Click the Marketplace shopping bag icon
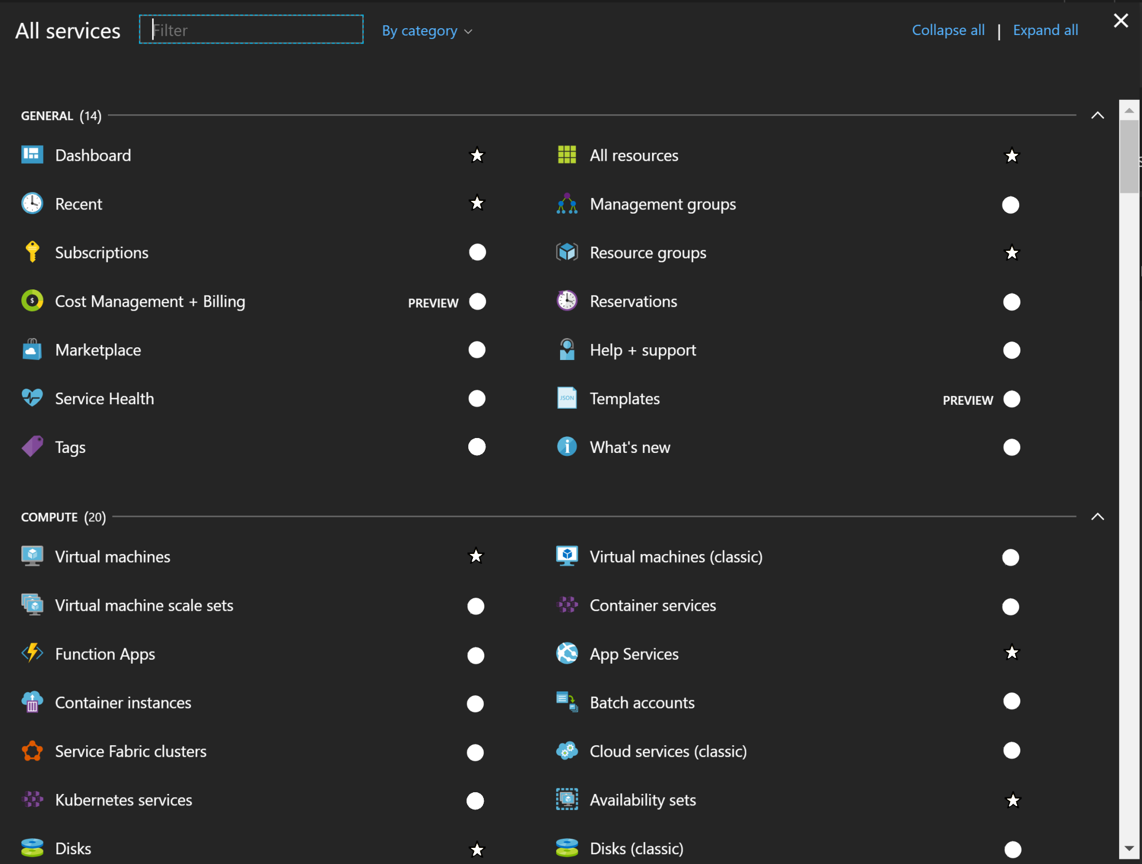The height and width of the screenshot is (864, 1142). [x=32, y=349]
